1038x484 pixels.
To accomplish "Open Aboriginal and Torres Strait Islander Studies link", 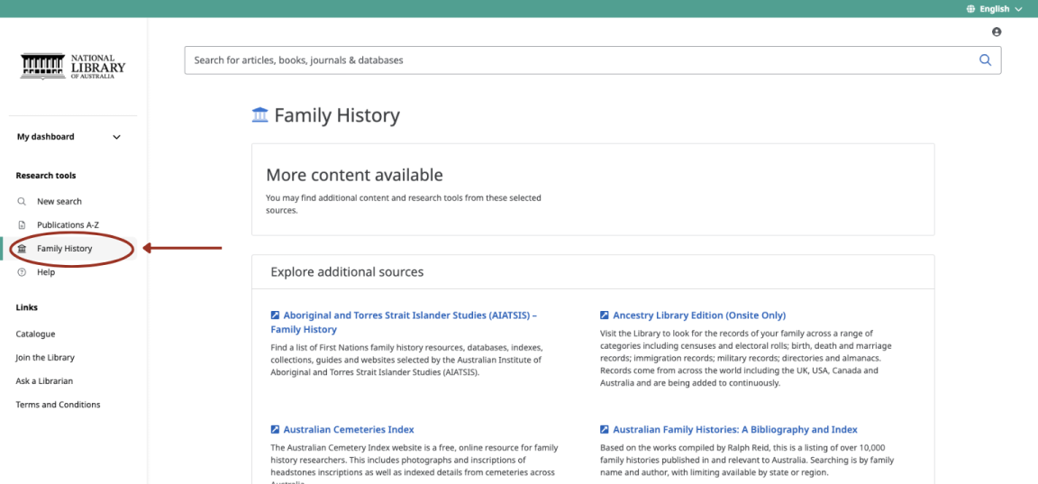I will coord(404,323).
